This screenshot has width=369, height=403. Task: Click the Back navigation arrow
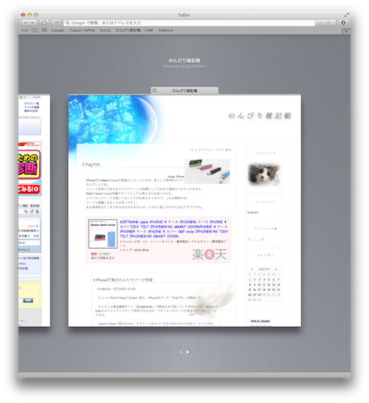[25, 23]
